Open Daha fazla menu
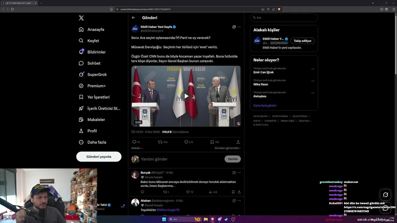 point(92,142)
